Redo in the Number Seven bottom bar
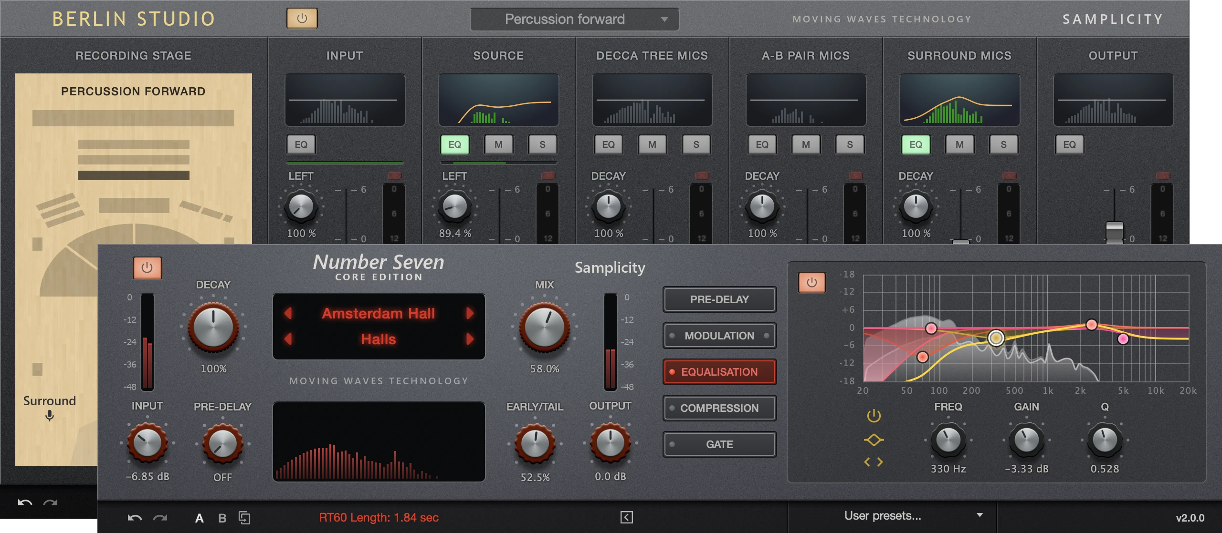This screenshot has height=533, width=1222. pos(160,518)
